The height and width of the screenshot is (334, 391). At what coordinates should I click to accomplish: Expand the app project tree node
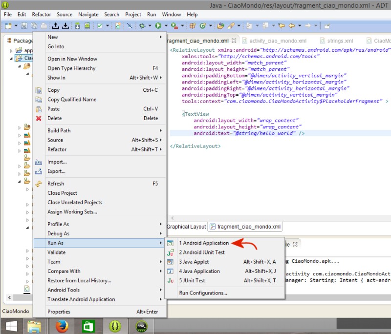click(x=11, y=51)
